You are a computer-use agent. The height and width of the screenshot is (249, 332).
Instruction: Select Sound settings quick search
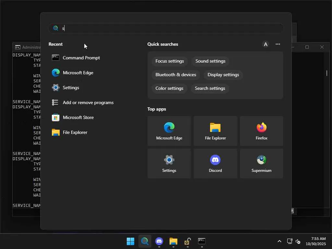click(x=210, y=61)
